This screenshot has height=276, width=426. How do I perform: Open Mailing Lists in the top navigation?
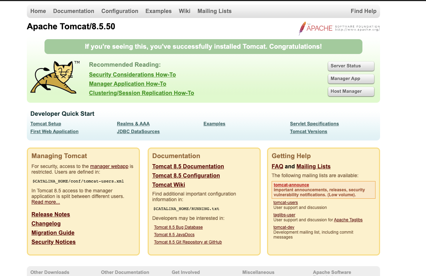coord(214,11)
